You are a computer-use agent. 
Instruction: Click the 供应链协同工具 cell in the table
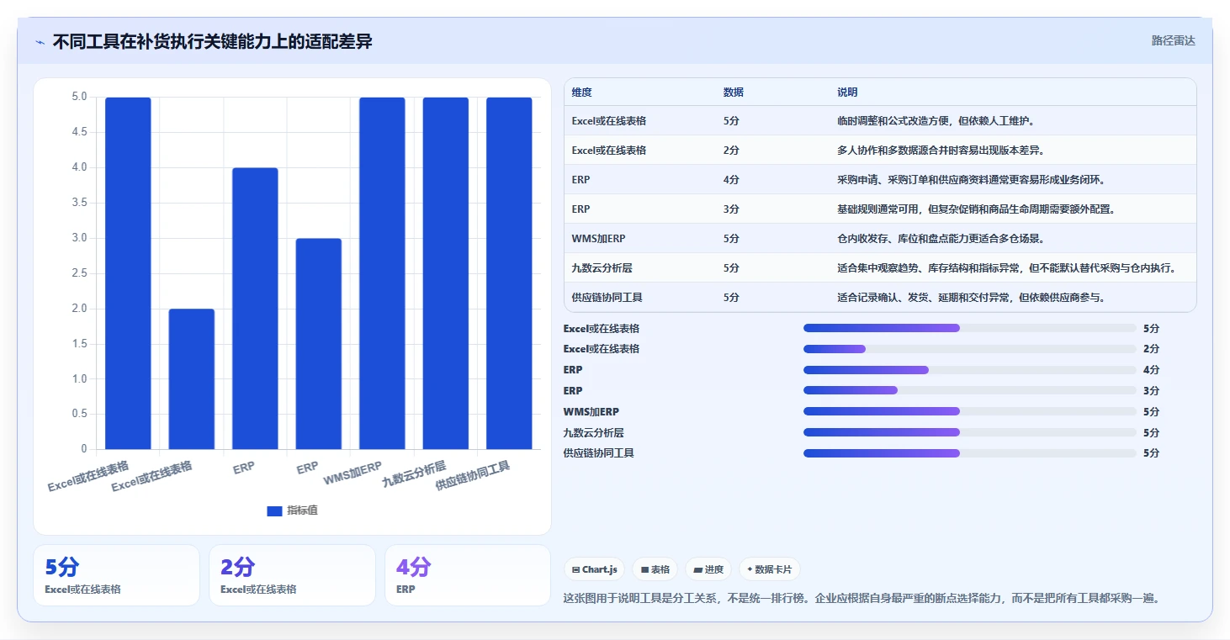point(607,298)
